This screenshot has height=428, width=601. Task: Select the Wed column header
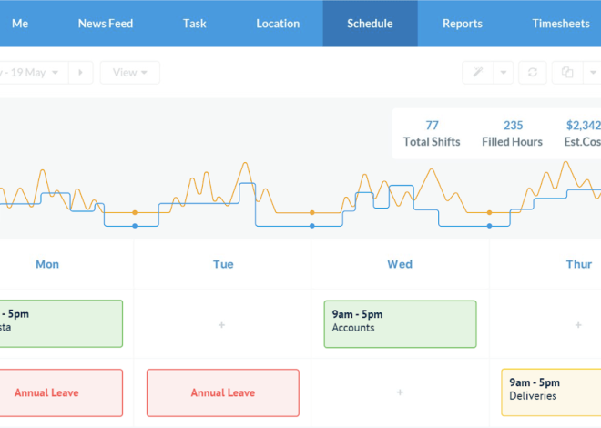[400, 264]
